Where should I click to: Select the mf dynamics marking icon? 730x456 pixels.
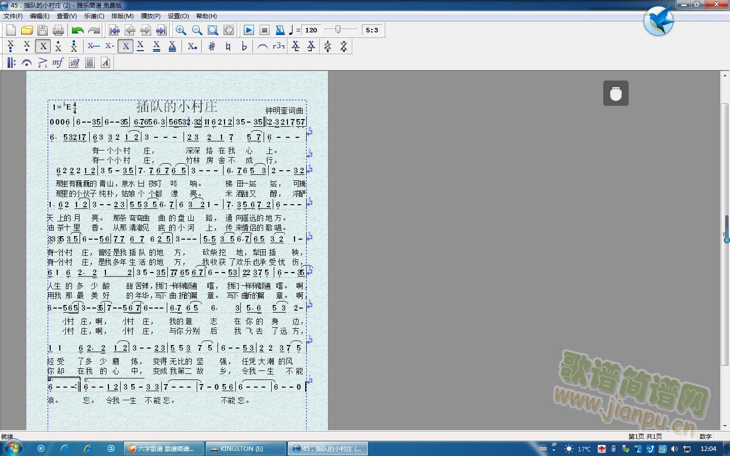[57, 62]
